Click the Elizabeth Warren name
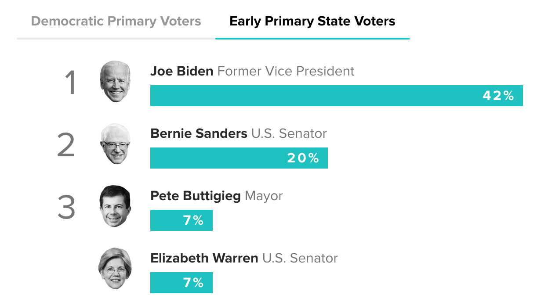559x302 pixels. [204, 258]
